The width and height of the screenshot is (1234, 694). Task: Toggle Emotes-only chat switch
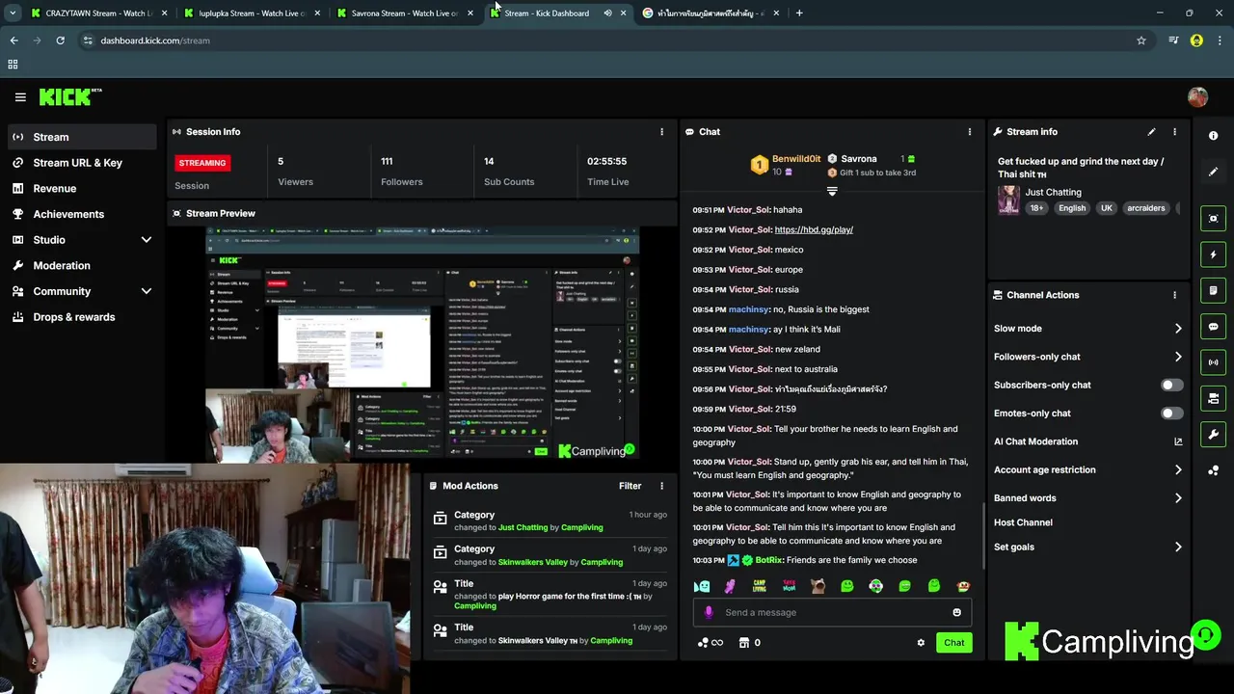coord(1172,414)
